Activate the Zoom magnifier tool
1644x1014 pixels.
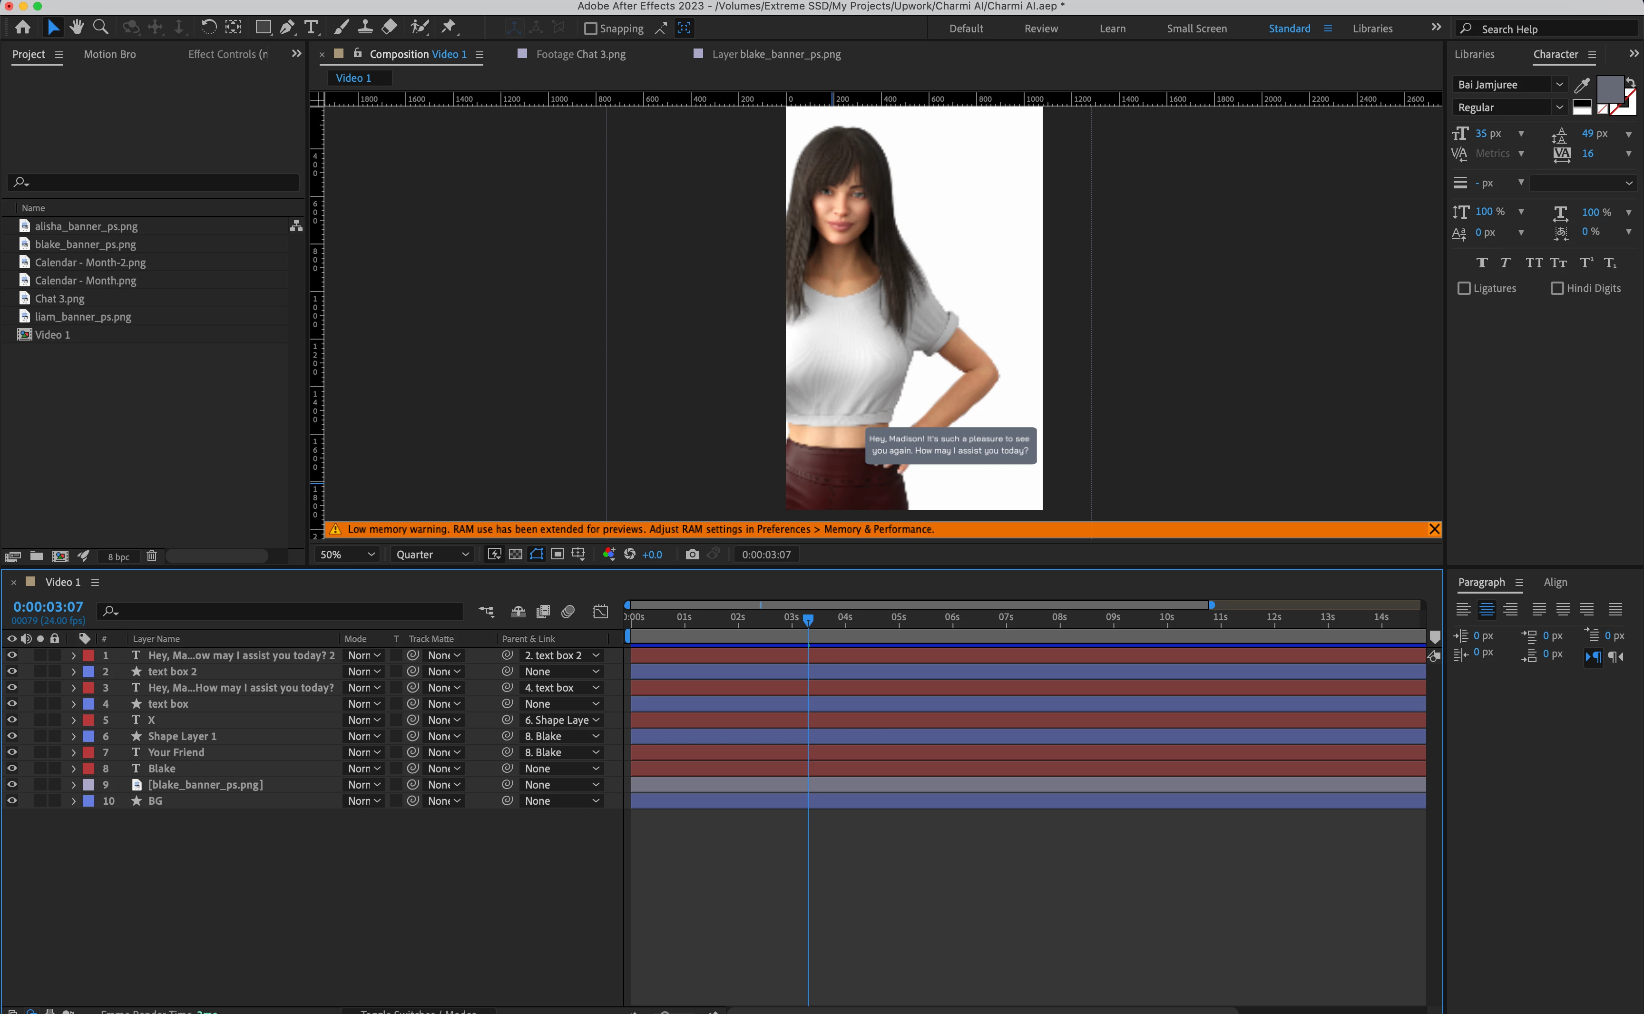click(101, 28)
